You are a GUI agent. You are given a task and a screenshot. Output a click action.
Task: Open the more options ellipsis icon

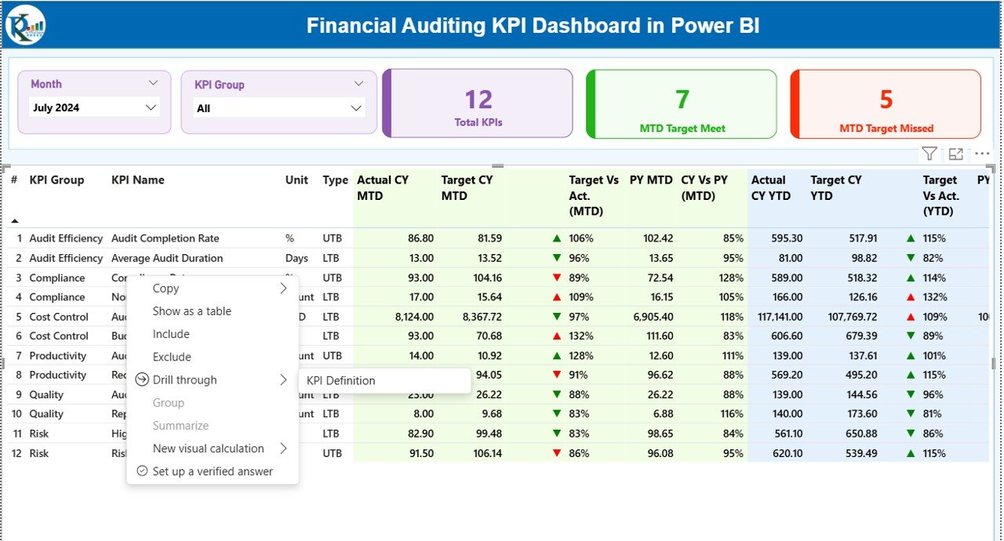coord(982,154)
